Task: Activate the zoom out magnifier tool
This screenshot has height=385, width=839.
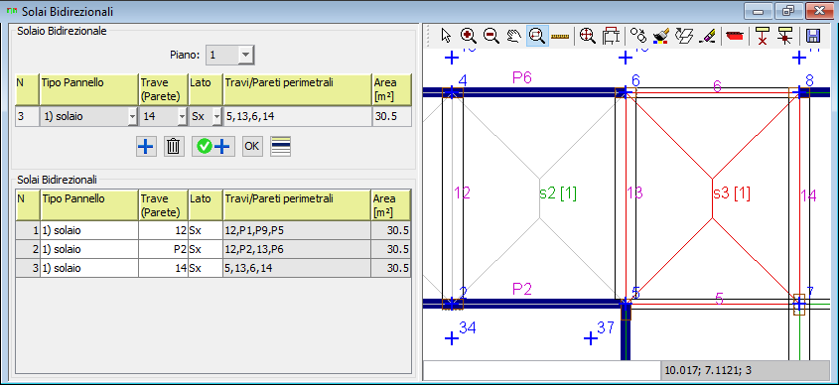Action: tap(491, 36)
